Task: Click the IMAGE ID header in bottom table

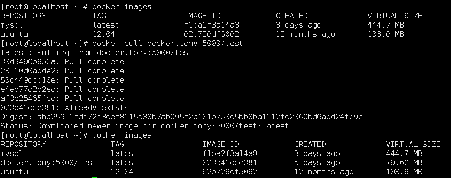Action: pos(221,145)
